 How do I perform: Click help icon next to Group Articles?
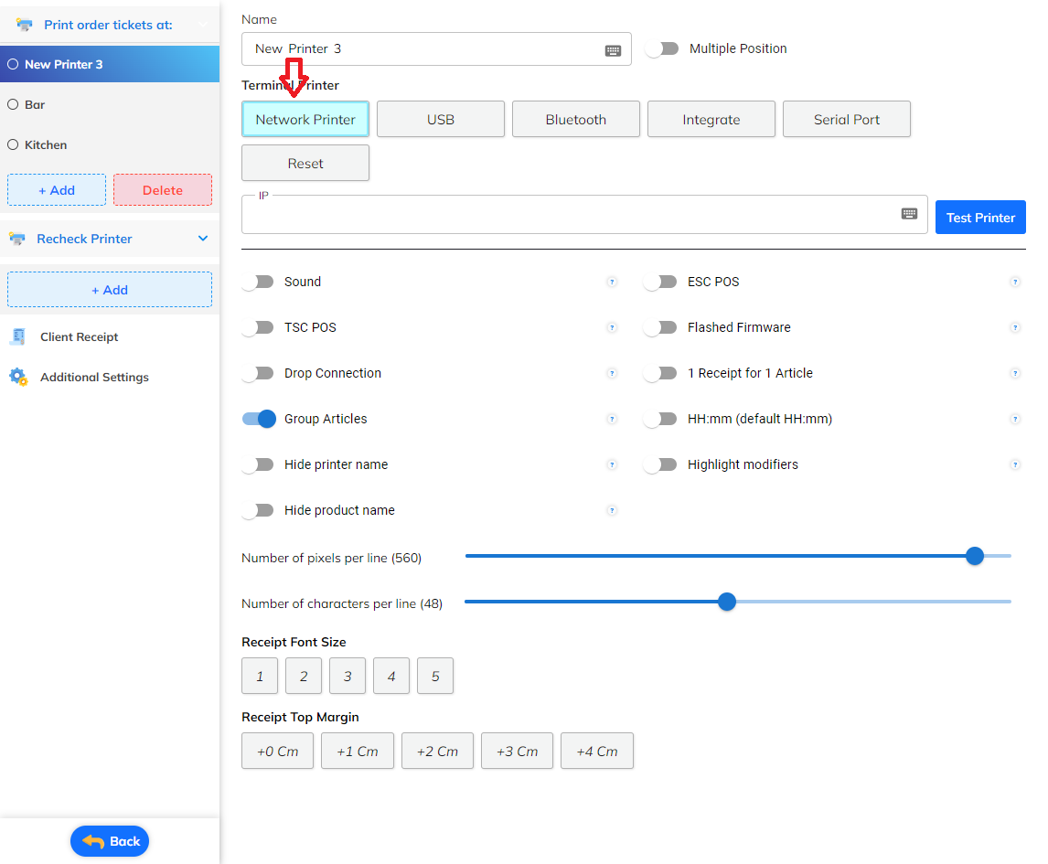coord(612,419)
